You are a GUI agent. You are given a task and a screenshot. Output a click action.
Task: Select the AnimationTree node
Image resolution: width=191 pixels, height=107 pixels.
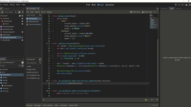pos(8,29)
